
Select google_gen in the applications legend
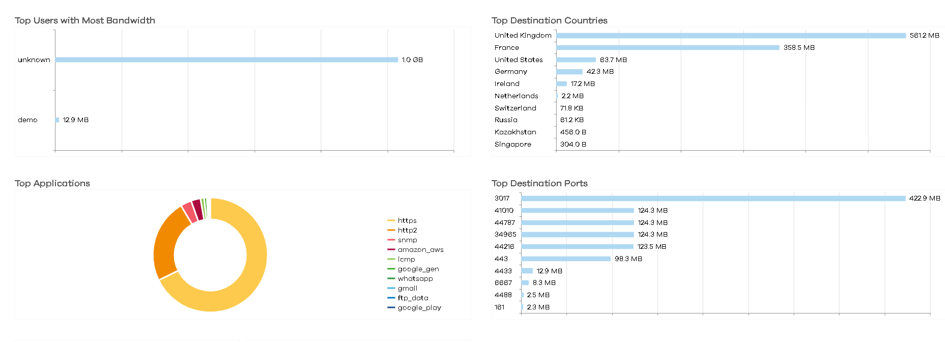coord(418,269)
